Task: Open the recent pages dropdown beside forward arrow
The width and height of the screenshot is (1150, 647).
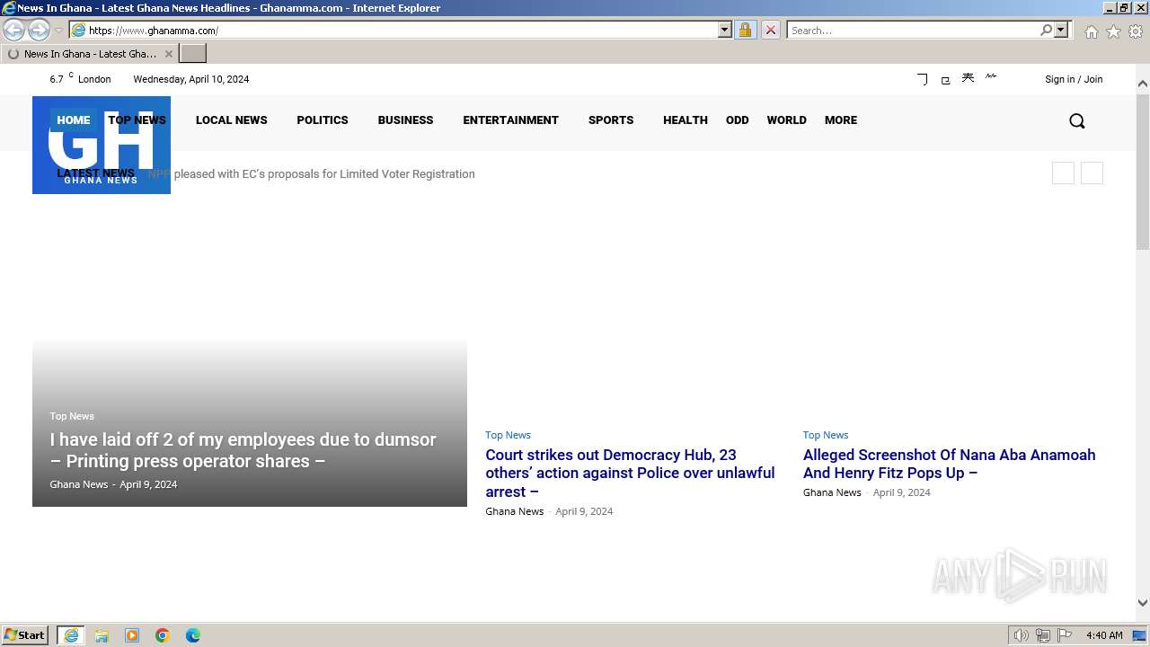Action: coord(58,31)
